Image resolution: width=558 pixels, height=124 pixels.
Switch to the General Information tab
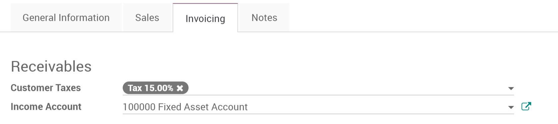tap(66, 18)
